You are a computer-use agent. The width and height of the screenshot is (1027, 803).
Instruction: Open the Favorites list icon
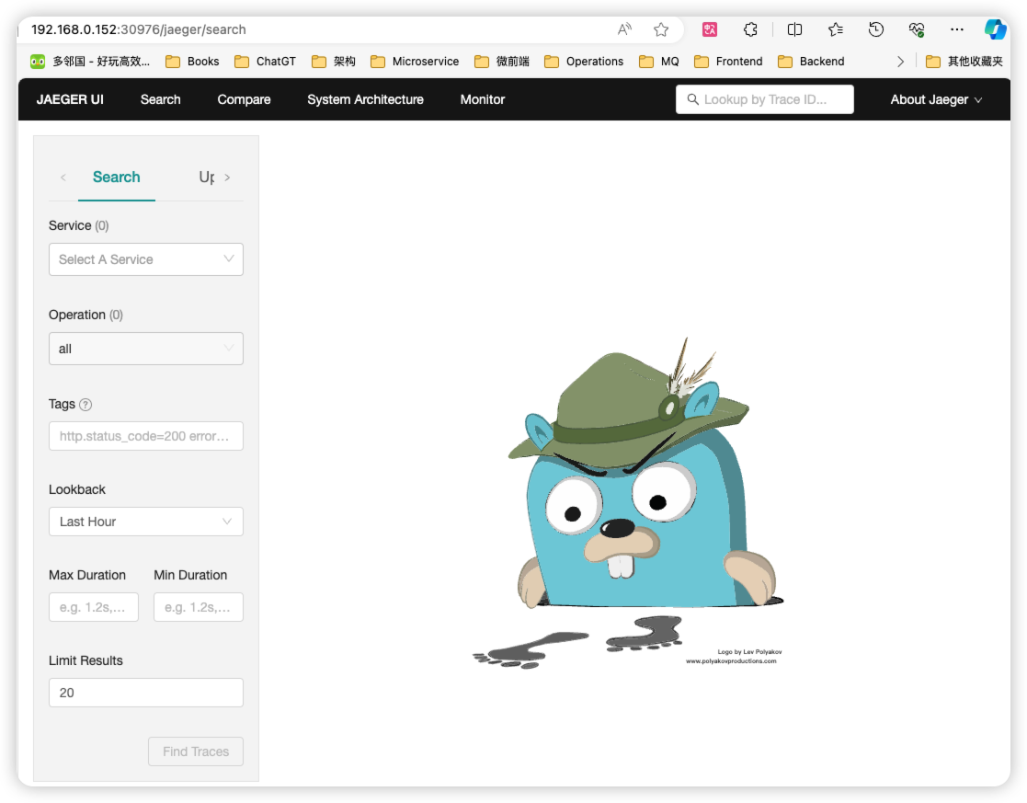tap(835, 29)
